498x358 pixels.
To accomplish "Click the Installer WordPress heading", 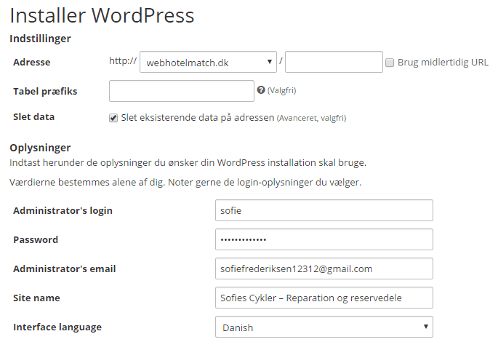I will [x=102, y=15].
